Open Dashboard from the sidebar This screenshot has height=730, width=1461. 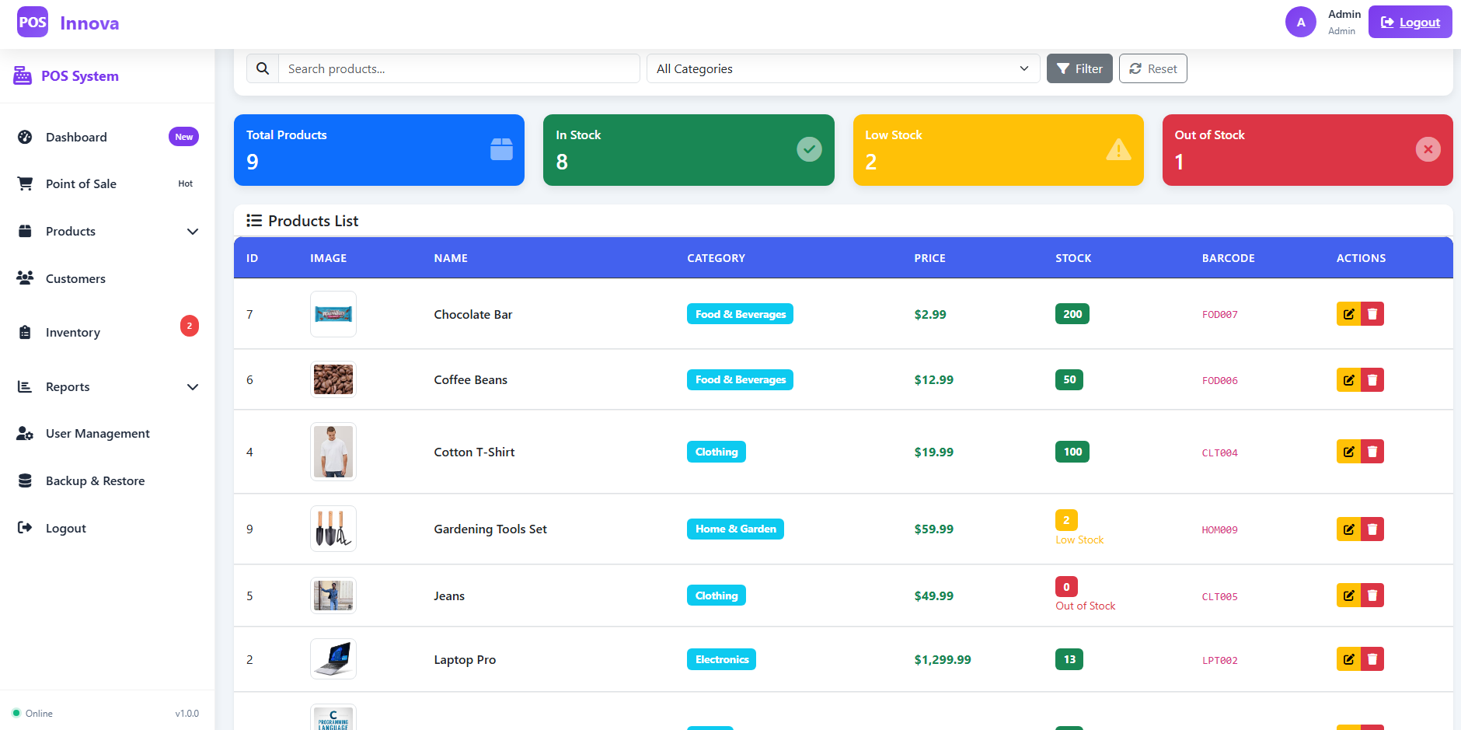click(x=76, y=138)
